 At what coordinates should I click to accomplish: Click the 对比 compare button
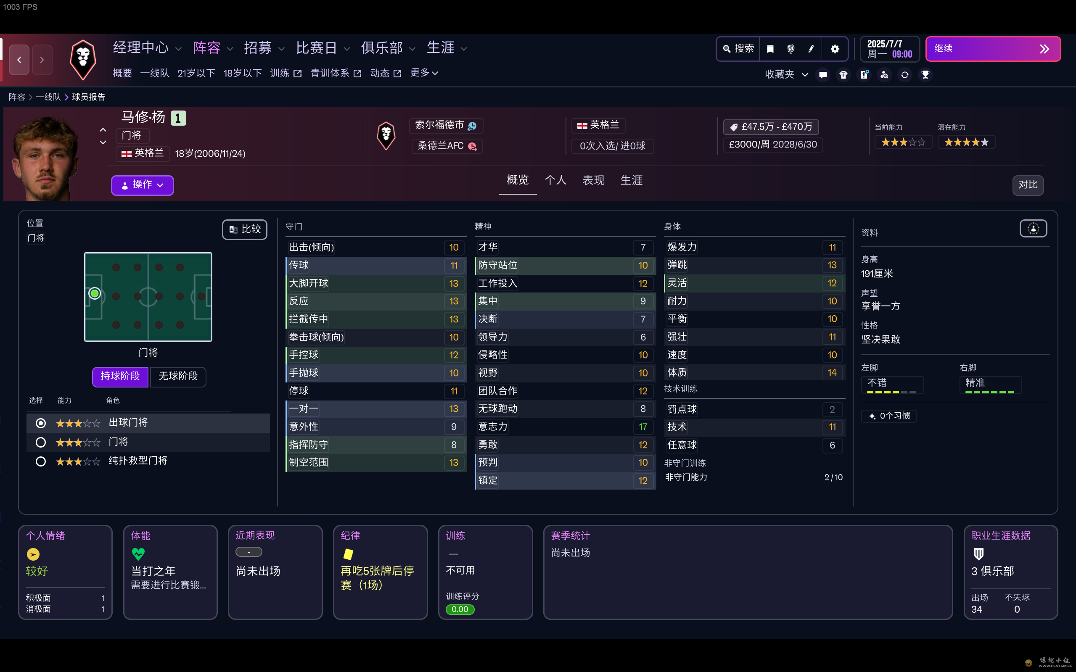[x=1028, y=185]
